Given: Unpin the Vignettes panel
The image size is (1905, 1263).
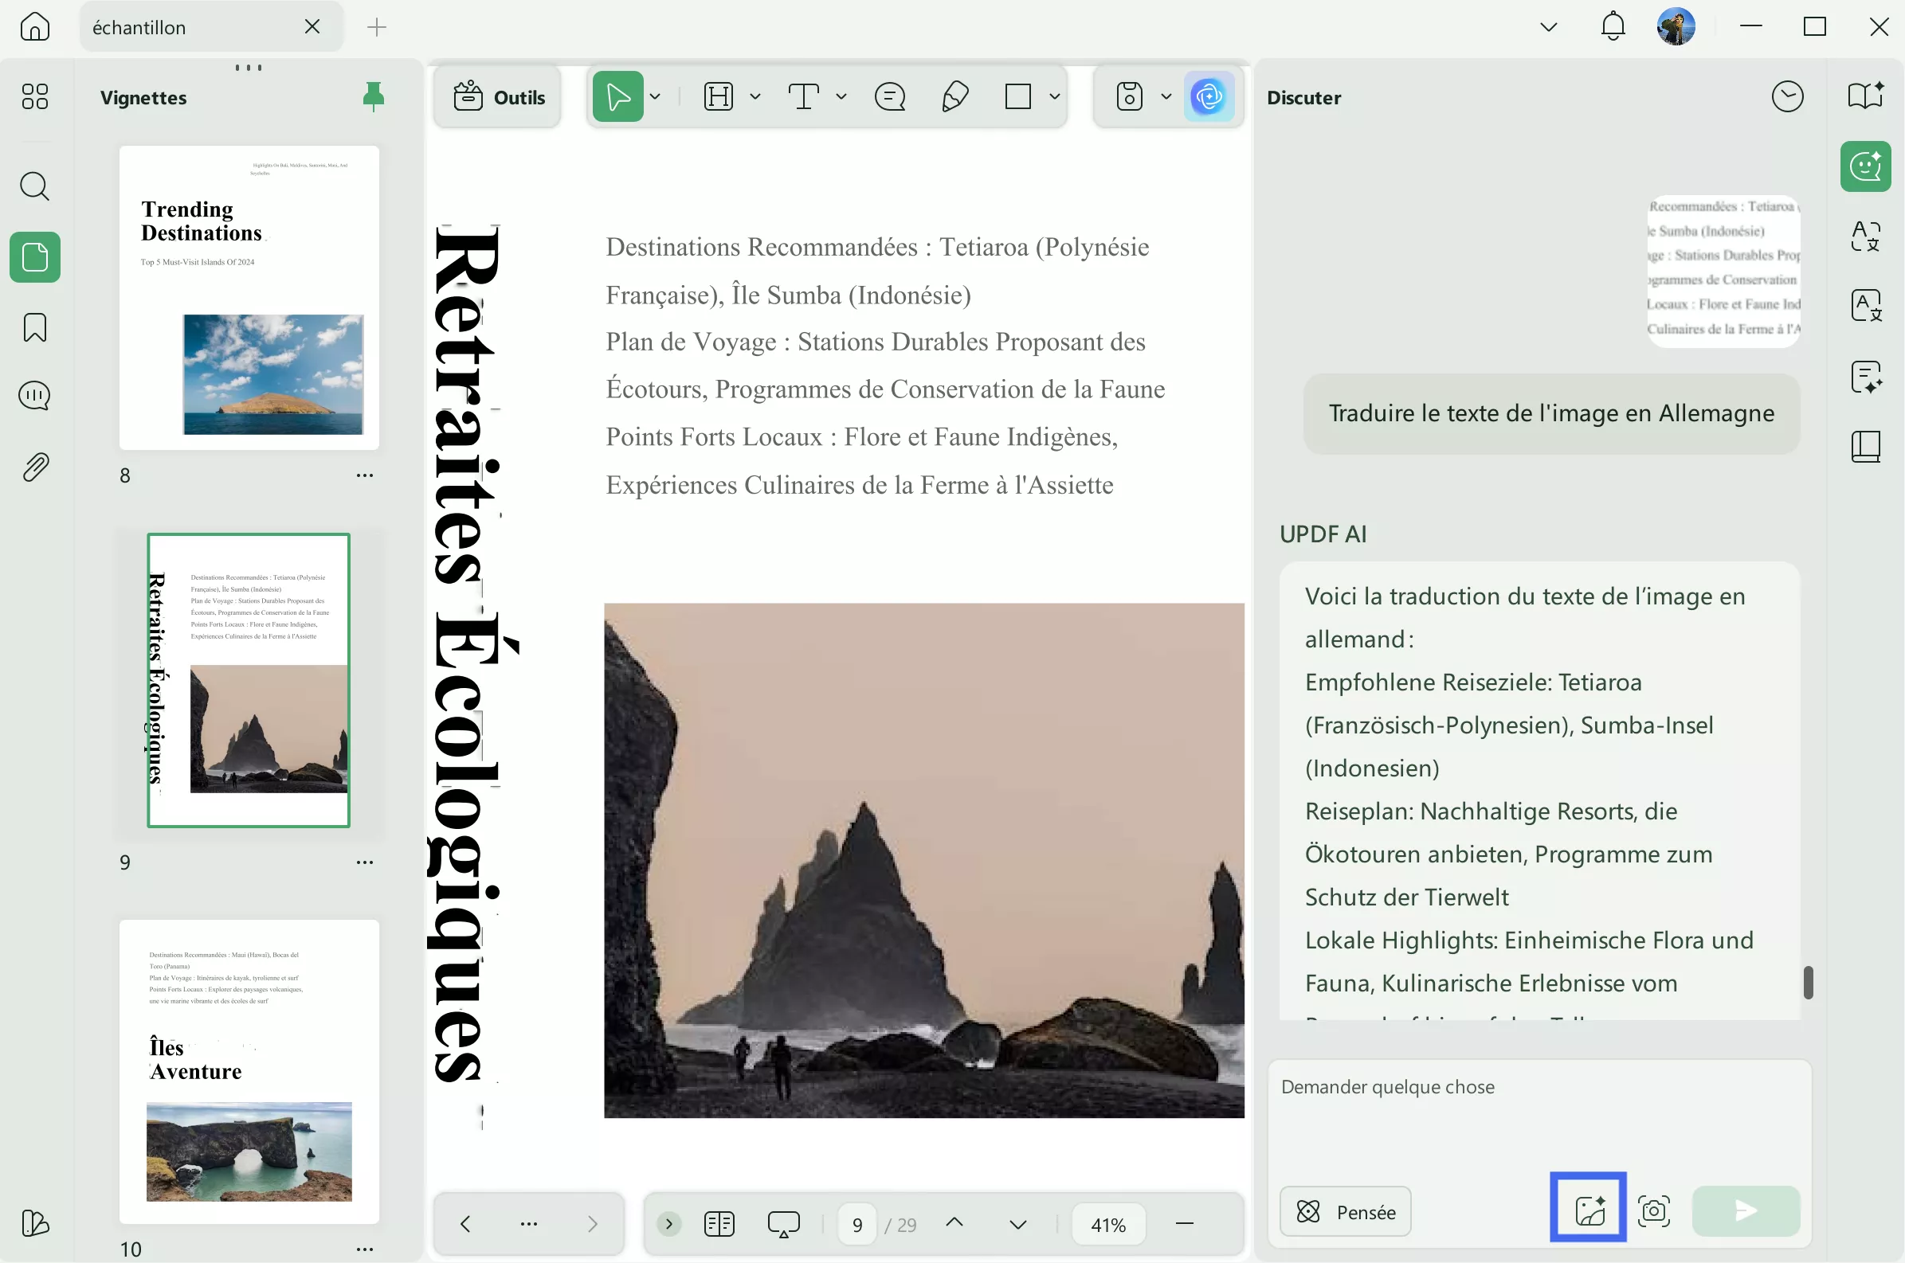Looking at the screenshot, I should 373,96.
